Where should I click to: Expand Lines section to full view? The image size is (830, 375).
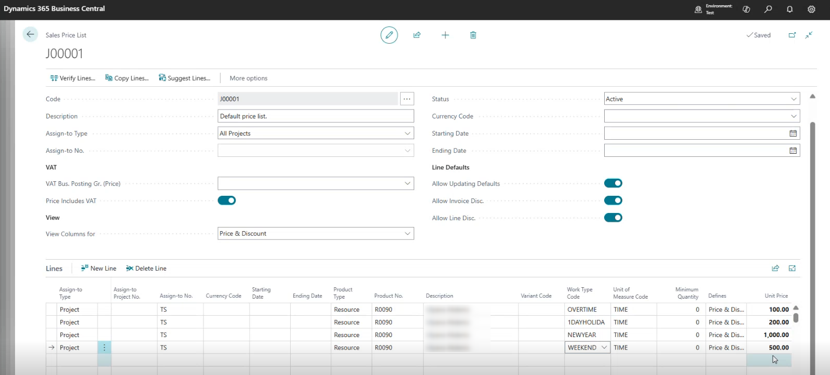point(792,268)
